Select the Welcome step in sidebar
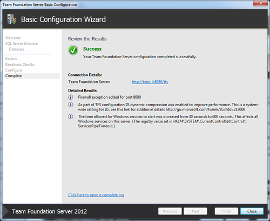Image resolution: width=270 pixels, height=221 pixels. pos(13,38)
